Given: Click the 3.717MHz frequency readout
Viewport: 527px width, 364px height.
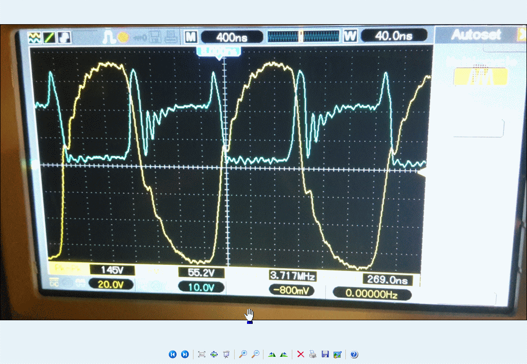Looking at the screenshot, I should (292, 276).
